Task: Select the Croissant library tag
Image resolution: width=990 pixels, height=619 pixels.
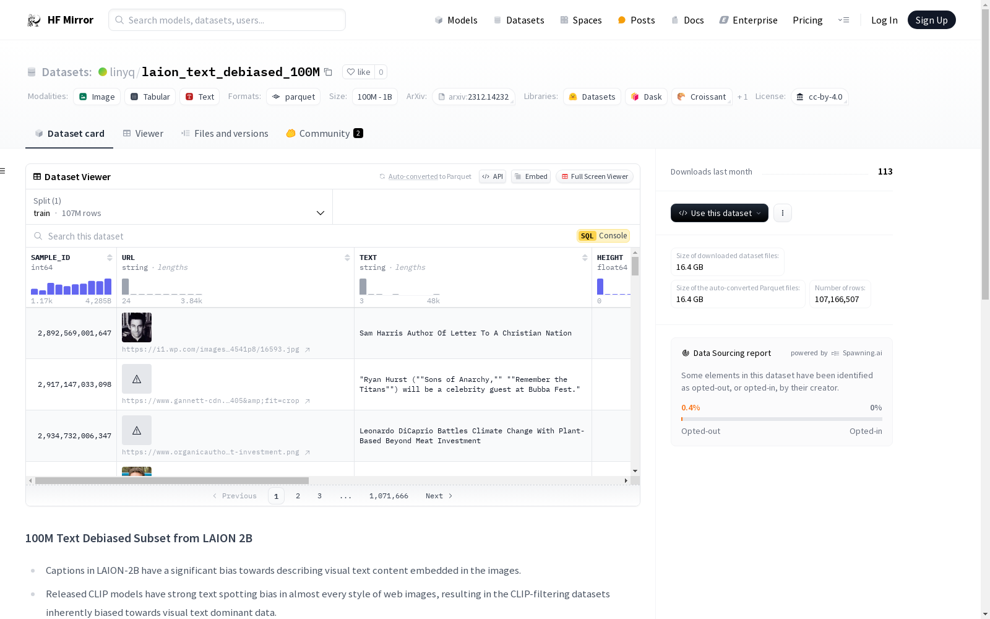Action: click(702, 97)
